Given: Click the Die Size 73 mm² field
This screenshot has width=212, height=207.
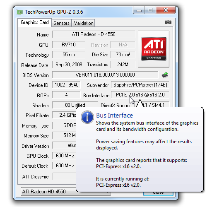Looking at the screenshot, I should 123,55.
